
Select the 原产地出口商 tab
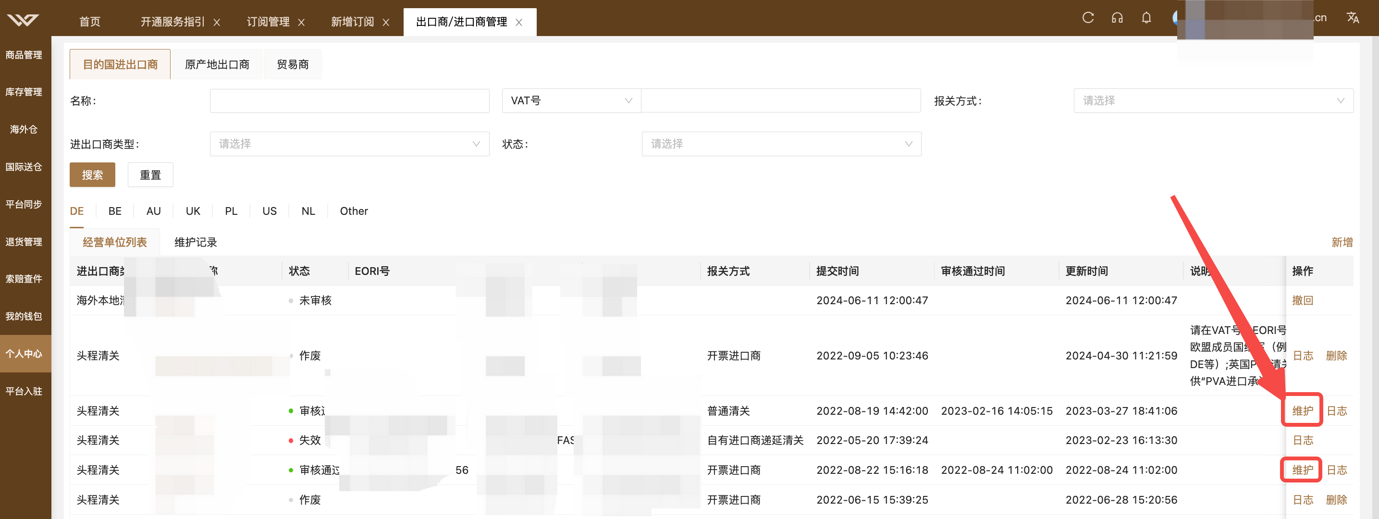point(217,64)
